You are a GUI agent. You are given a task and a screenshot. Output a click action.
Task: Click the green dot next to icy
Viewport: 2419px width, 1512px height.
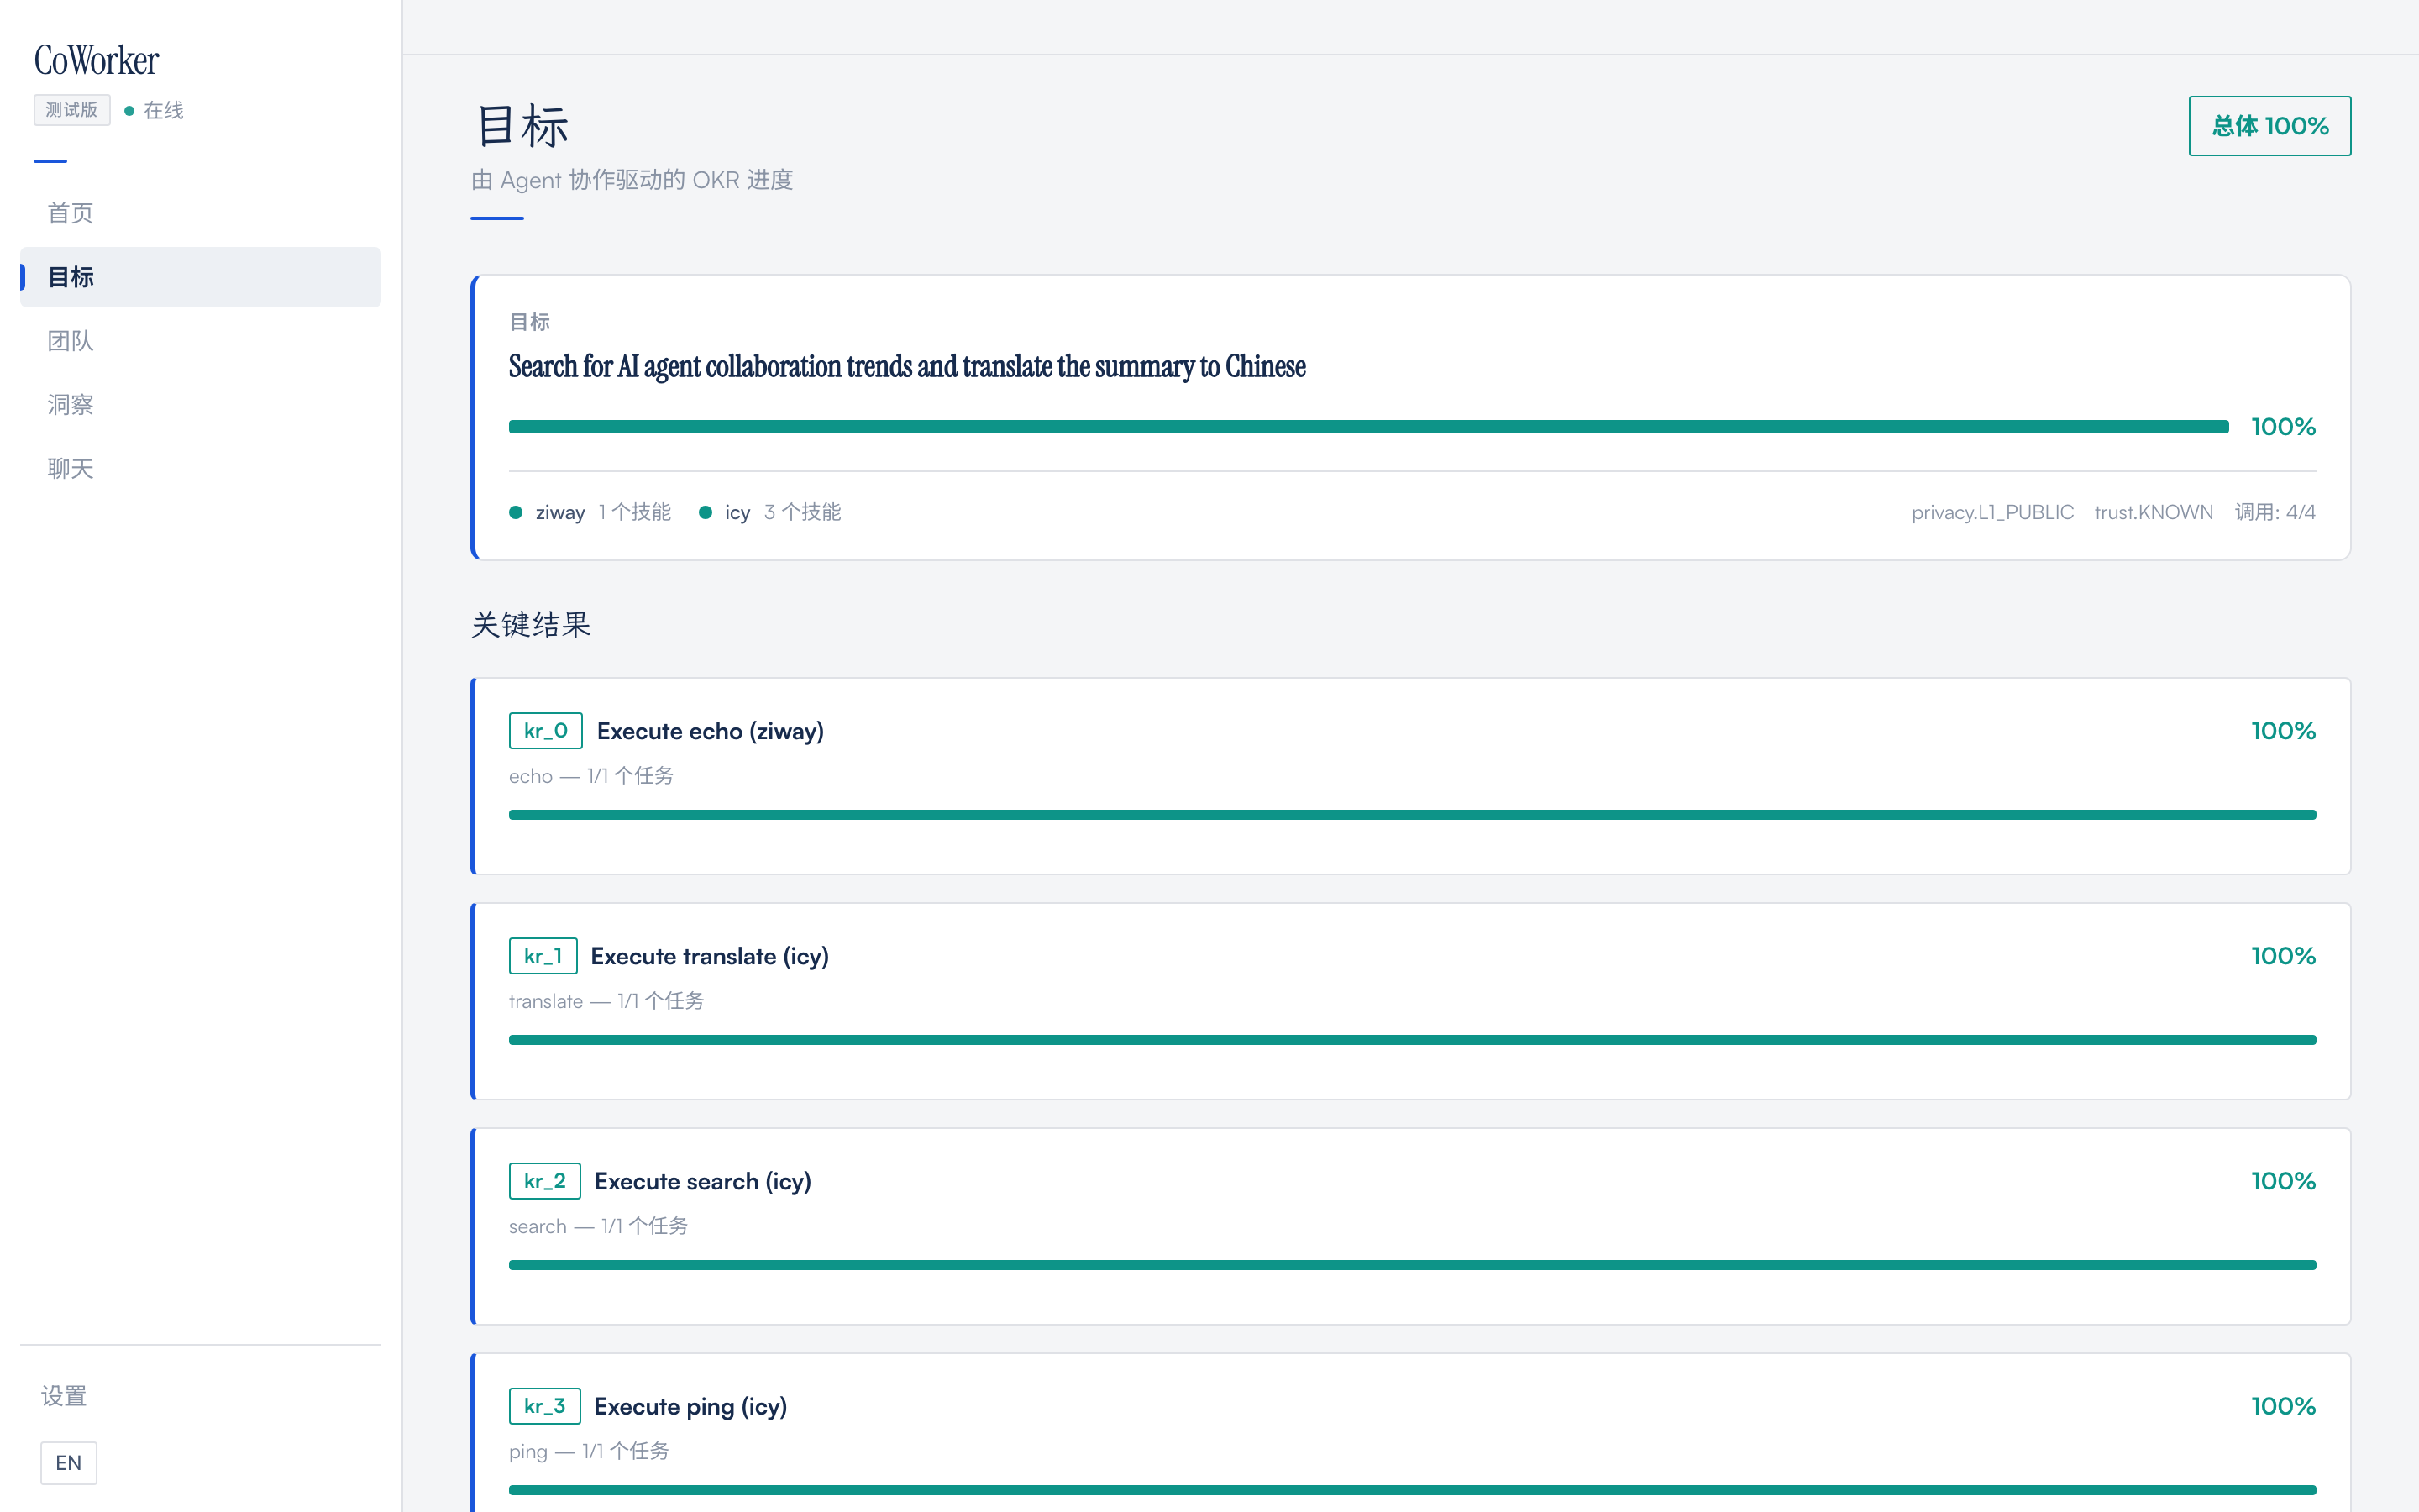tap(705, 512)
